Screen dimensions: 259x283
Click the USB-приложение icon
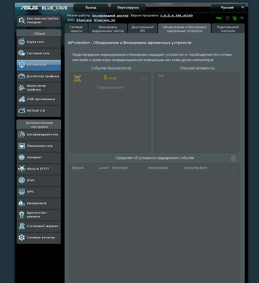click(22, 99)
